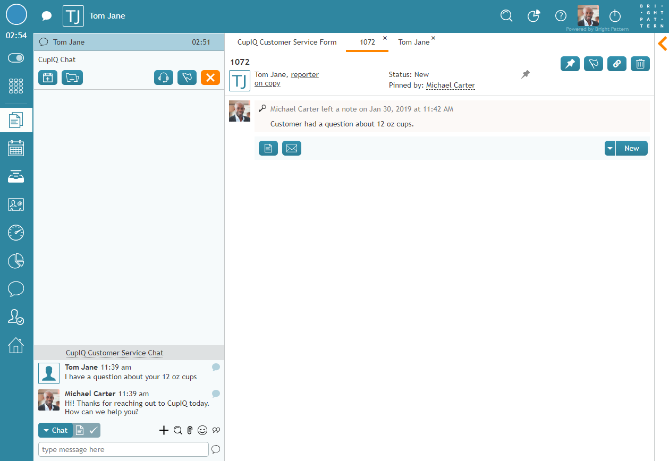
Task: Open the pie chart icon in top bar
Action: click(534, 16)
